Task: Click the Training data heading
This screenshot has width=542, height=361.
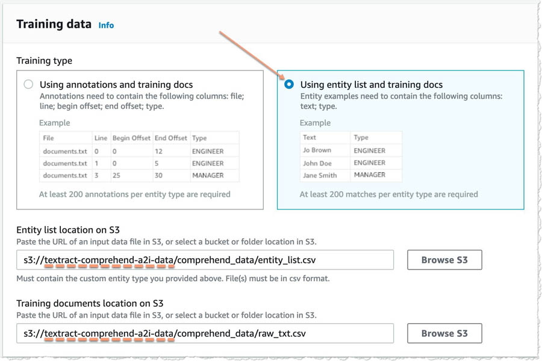Action: (x=54, y=24)
